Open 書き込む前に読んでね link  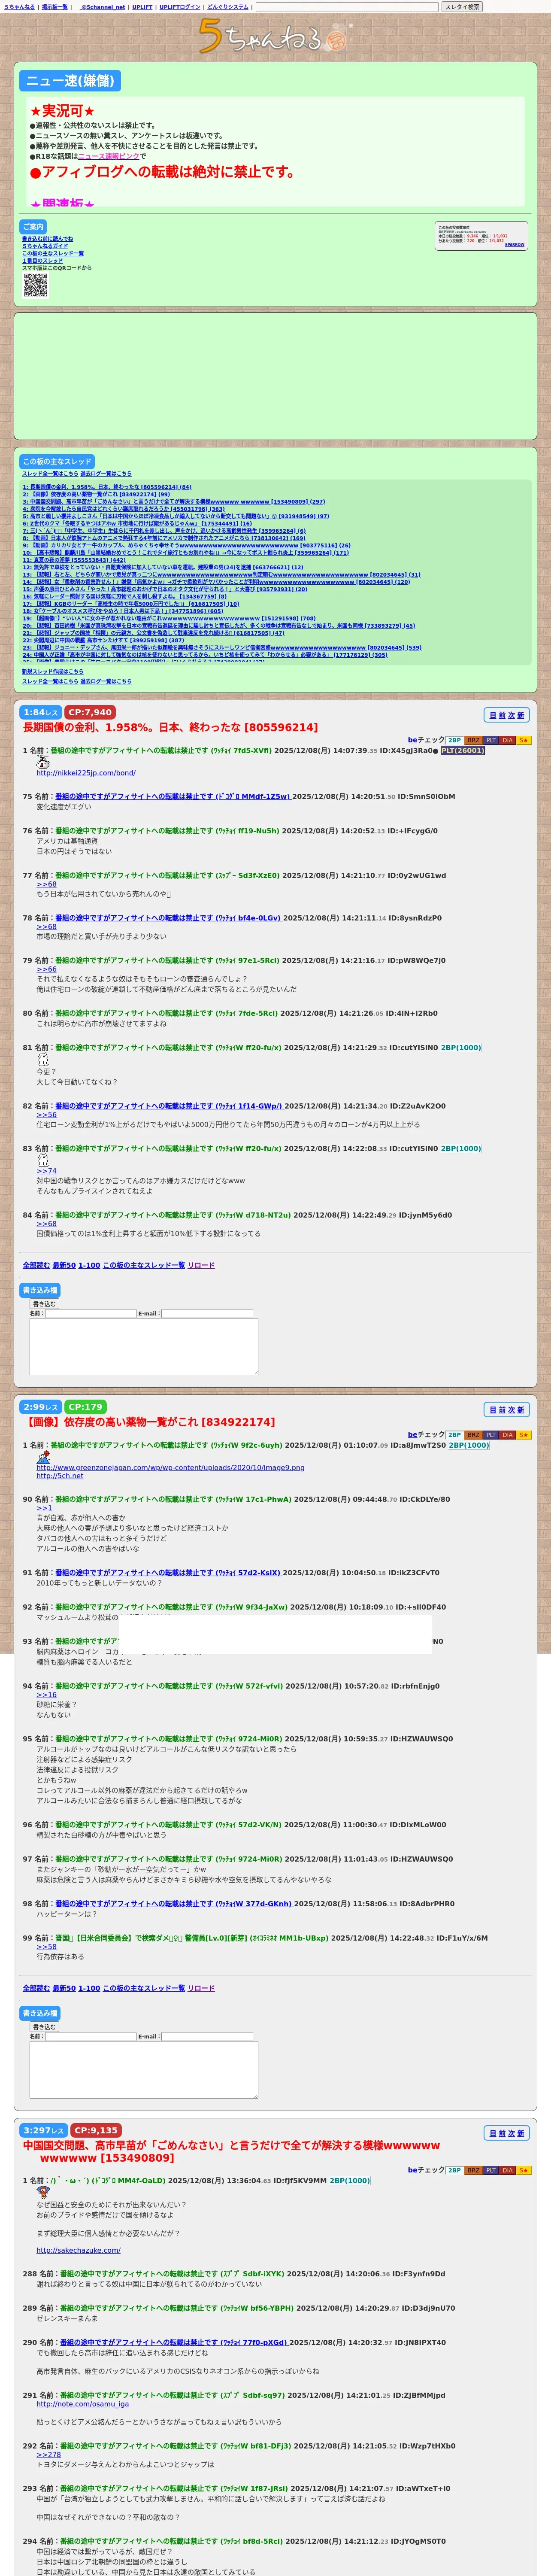(47, 239)
